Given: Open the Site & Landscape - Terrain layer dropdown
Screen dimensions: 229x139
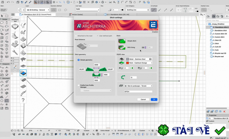Looking at the screenshot, I should point(138,86).
